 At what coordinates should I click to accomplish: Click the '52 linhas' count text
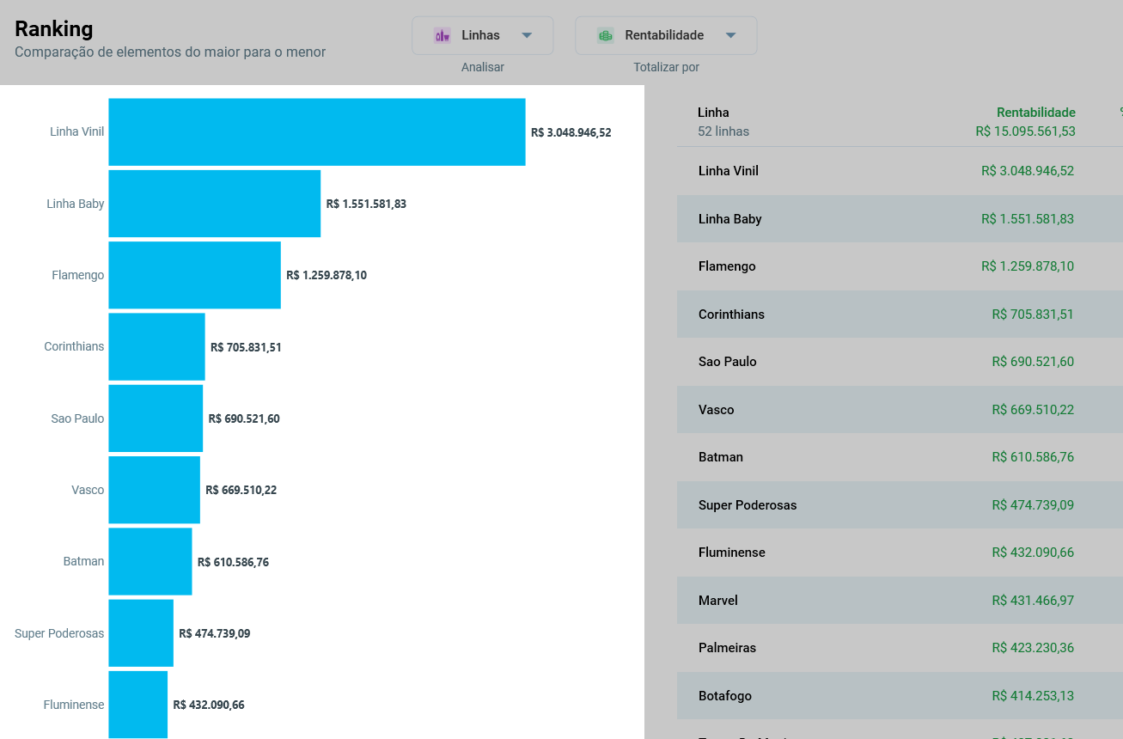[x=723, y=131]
